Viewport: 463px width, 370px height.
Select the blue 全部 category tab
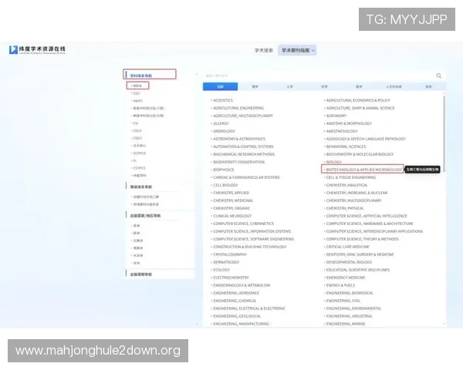click(220, 87)
